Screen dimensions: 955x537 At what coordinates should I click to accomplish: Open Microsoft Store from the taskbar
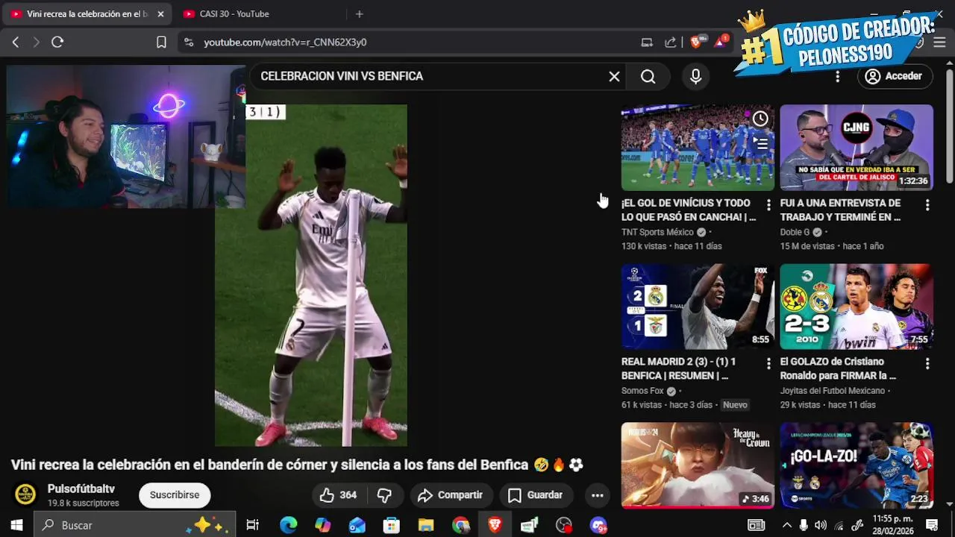click(x=392, y=525)
